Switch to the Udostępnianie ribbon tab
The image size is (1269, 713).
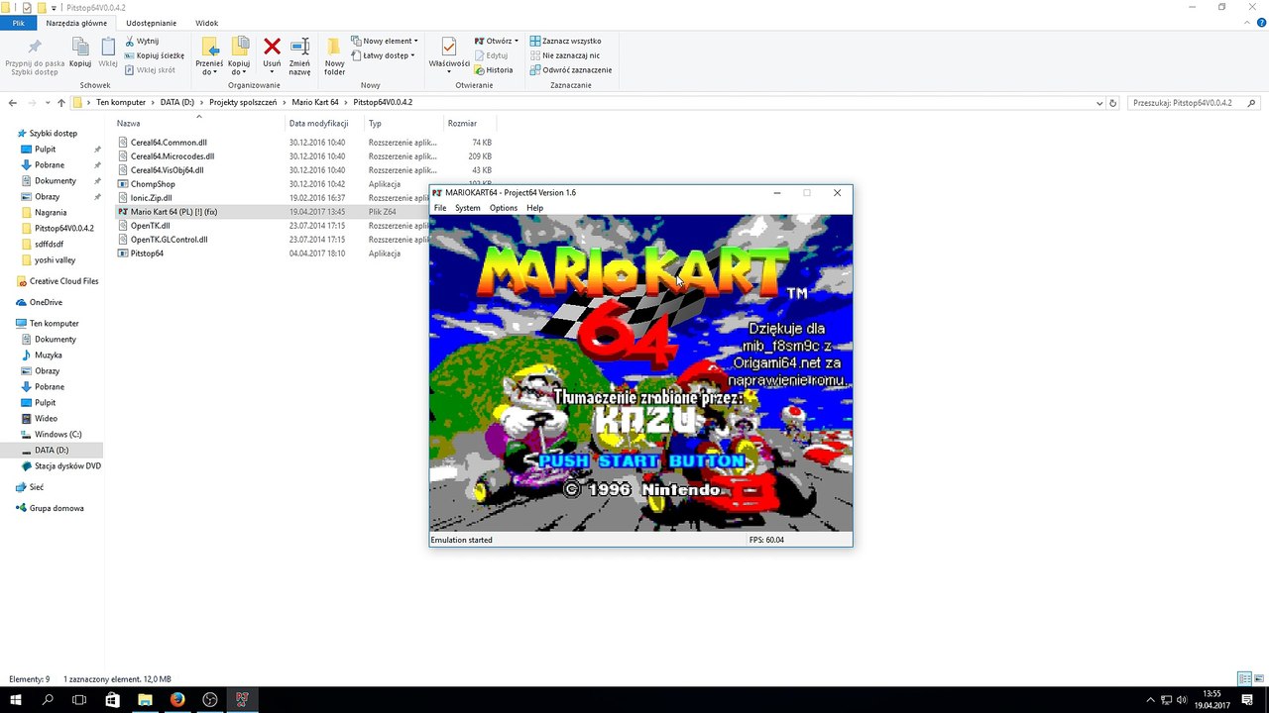(152, 23)
